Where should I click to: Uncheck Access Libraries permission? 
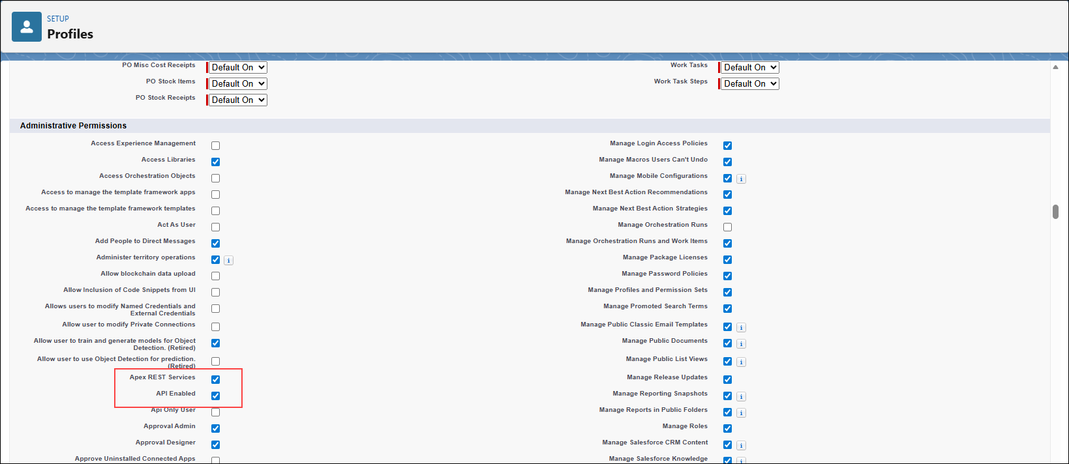tap(216, 162)
